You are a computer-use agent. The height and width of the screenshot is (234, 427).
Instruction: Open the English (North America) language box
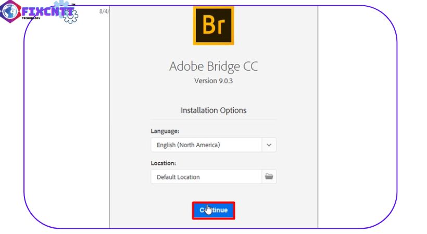click(x=206, y=145)
